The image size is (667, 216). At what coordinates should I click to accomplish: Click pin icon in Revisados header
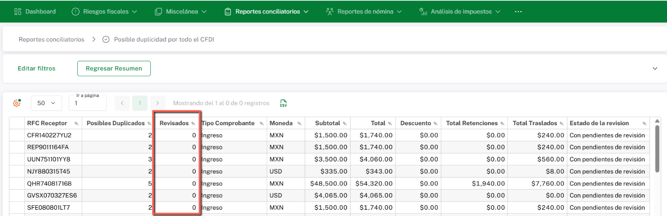tap(193, 123)
